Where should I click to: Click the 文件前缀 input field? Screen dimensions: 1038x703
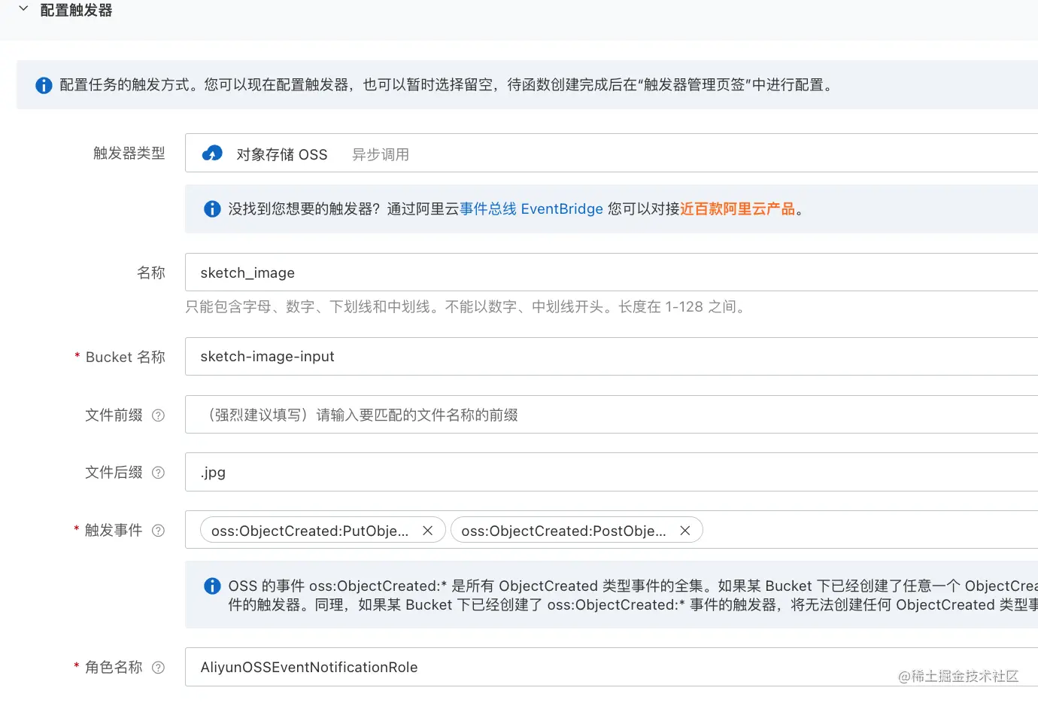612,415
